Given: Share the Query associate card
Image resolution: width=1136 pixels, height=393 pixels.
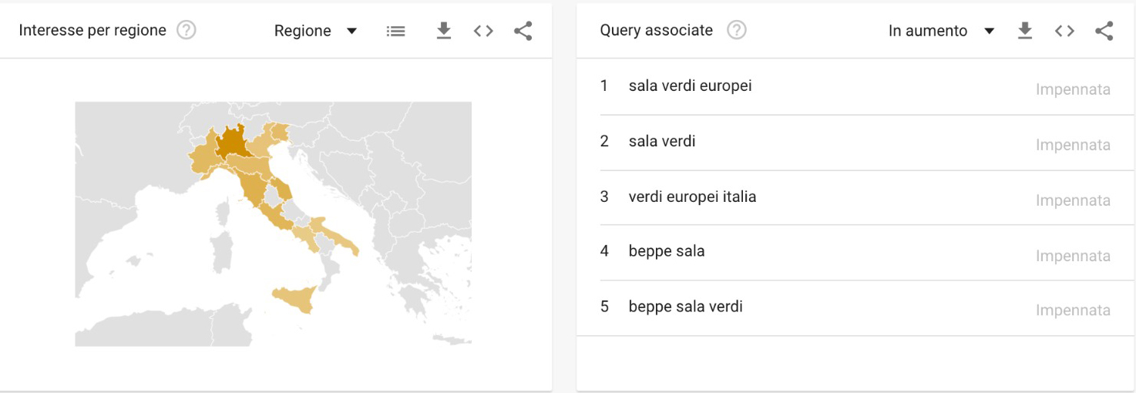Looking at the screenshot, I should [1104, 31].
